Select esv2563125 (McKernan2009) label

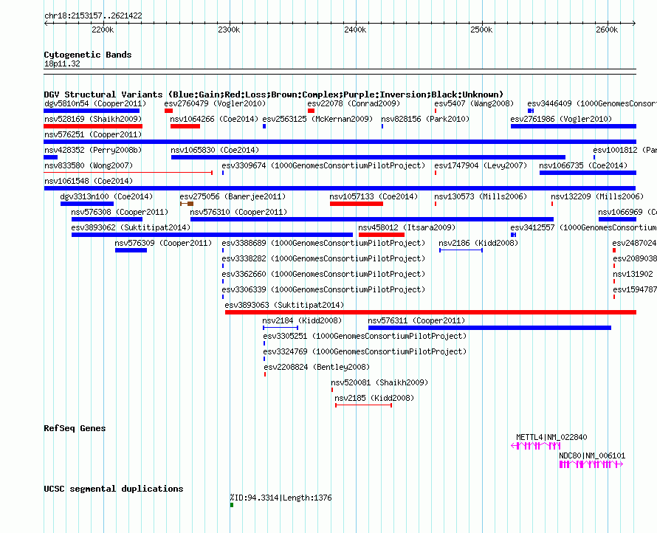tap(317, 119)
